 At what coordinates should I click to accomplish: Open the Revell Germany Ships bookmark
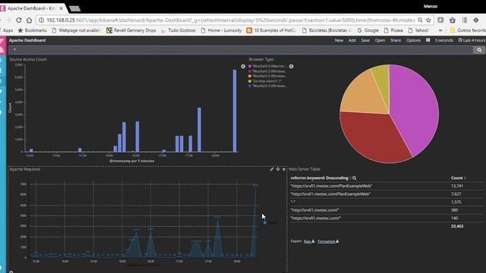(x=131, y=30)
